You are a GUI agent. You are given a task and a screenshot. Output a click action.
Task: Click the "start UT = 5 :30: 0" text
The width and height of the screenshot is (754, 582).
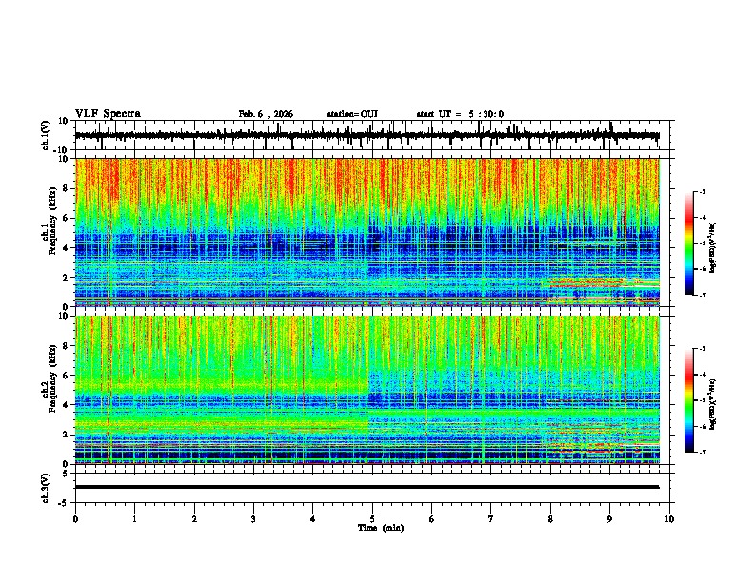pos(460,114)
